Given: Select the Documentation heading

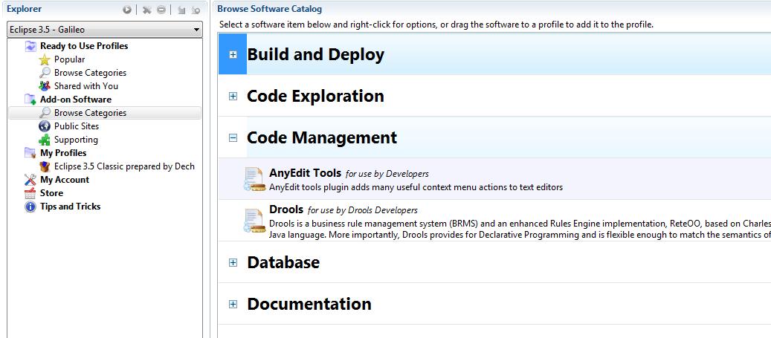Looking at the screenshot, I should click(x=309, y=304).
